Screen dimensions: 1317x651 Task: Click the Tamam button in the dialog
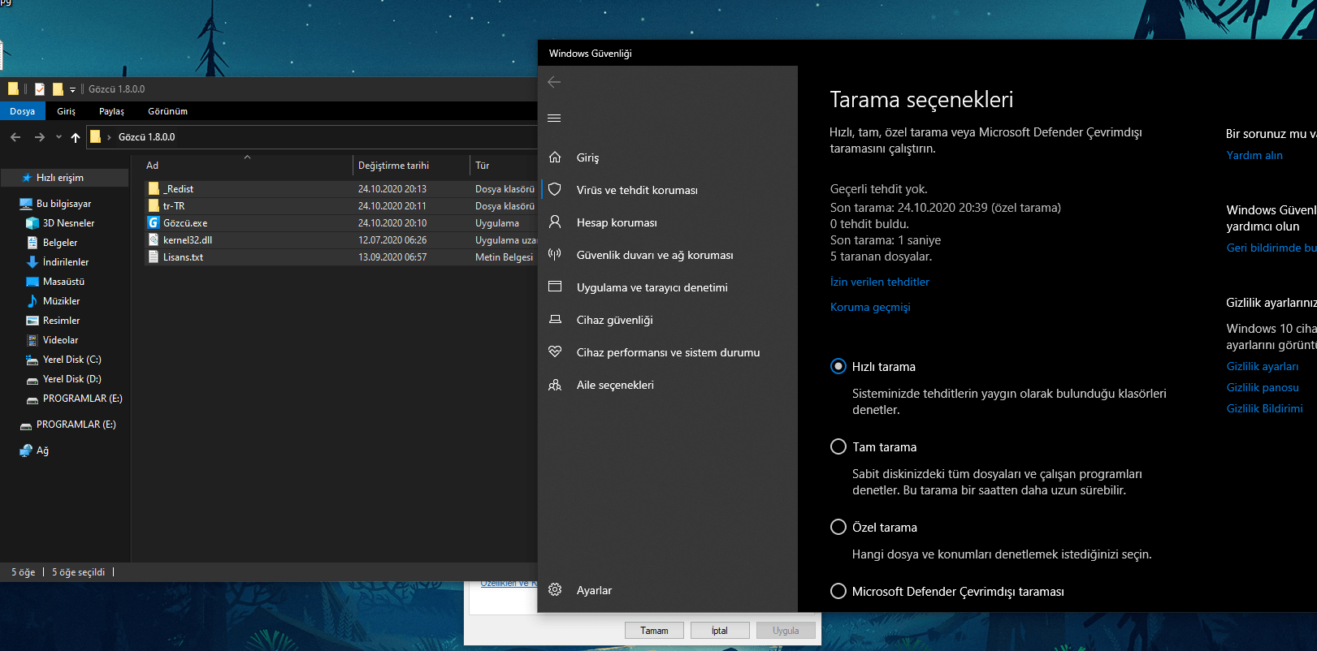click(654, 631)
